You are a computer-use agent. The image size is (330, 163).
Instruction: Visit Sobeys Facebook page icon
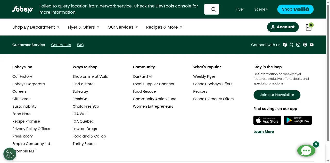click(285, 45)
